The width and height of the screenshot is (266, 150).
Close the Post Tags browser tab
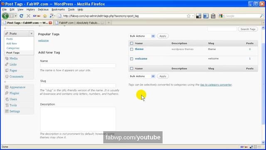pos(50,22)
